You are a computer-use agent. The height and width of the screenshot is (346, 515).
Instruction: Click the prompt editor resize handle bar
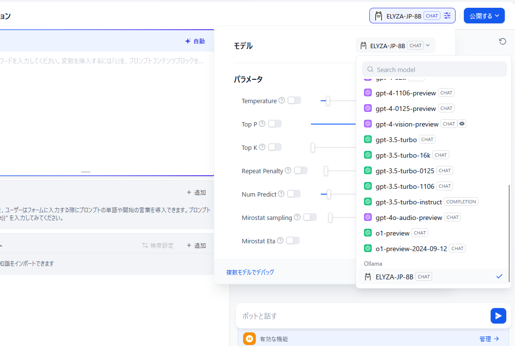click(86, 172)
